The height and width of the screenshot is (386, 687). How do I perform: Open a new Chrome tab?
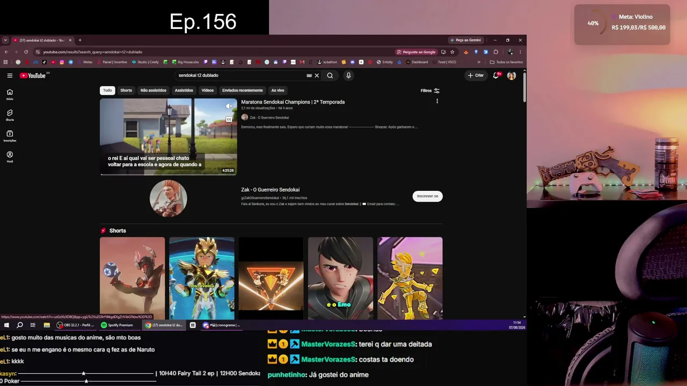(80, 40)
